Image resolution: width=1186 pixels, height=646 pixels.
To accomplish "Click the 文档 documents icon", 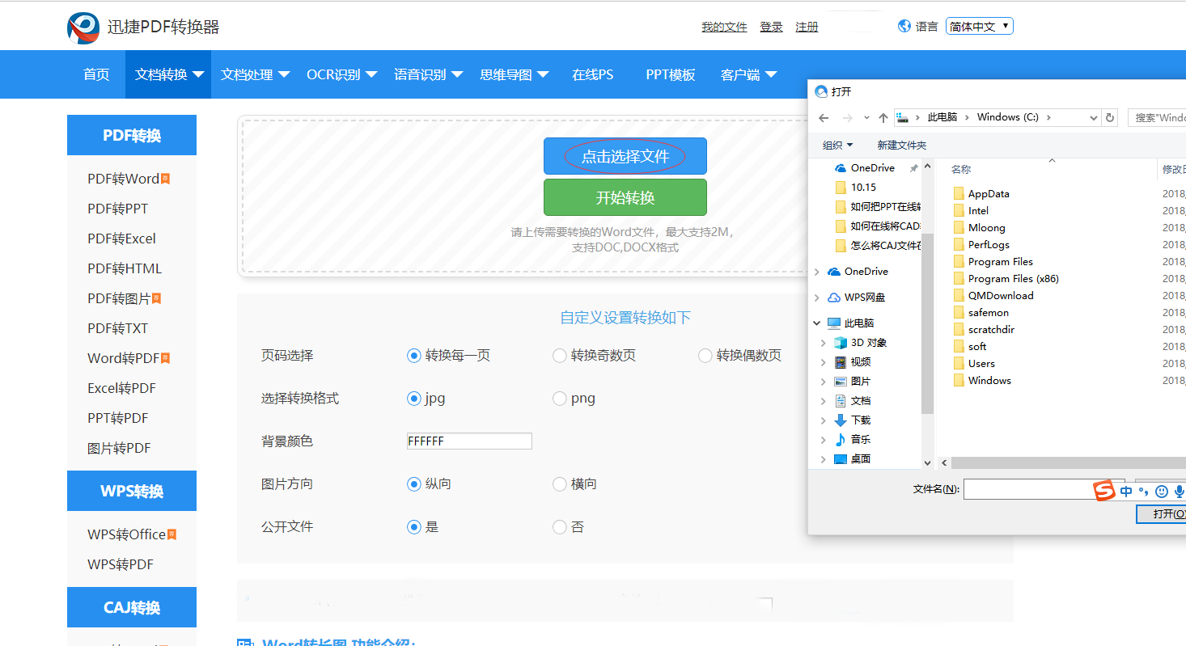I will pyautogui.click(x=841, y=400).
